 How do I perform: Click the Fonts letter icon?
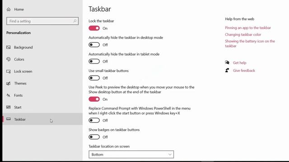coord(8,95)
